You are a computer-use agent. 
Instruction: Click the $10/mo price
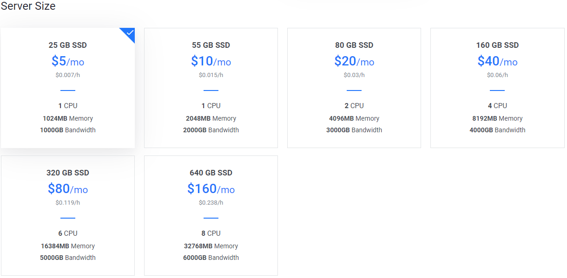point(211,61)
